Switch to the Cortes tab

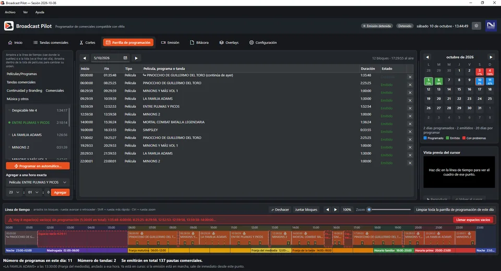(x=87, y=42)
